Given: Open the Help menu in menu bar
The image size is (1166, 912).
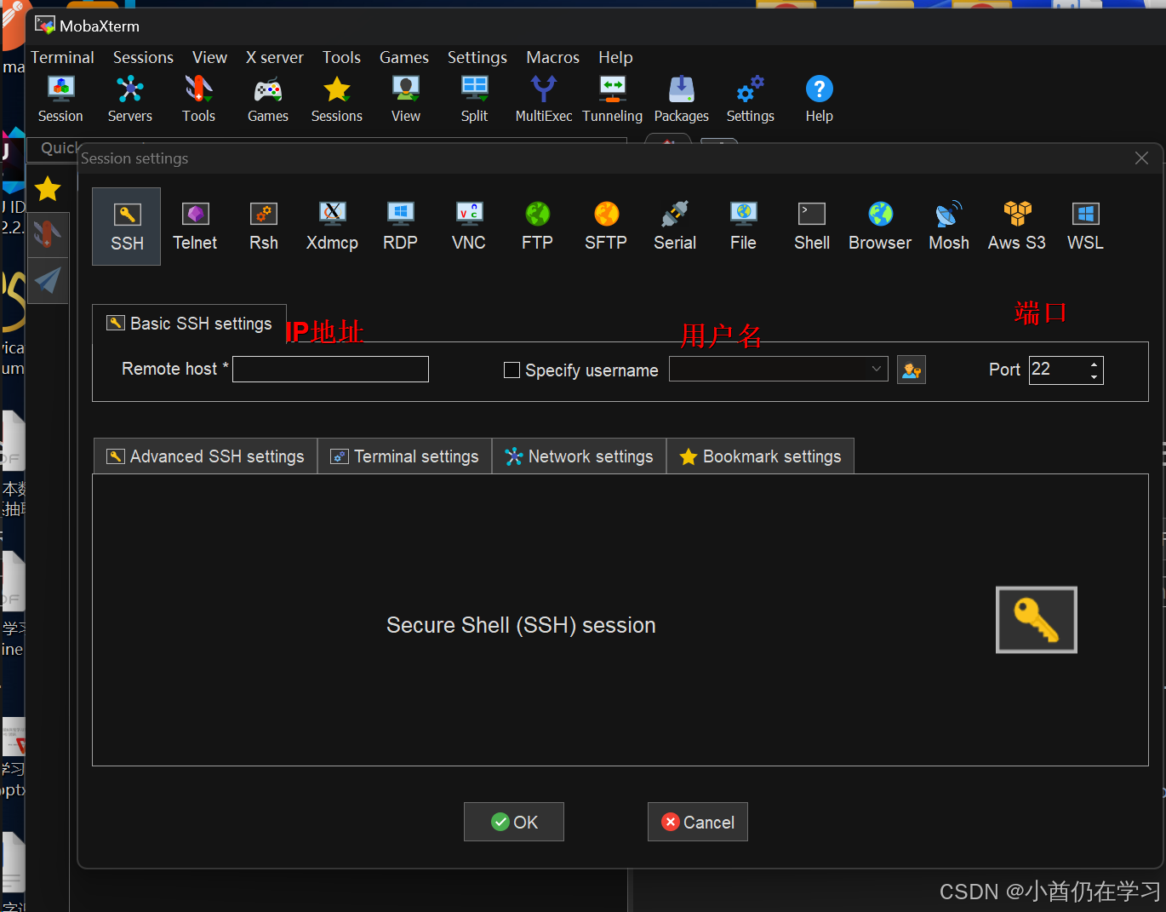Looking at the screenshot, I should 615,57.
